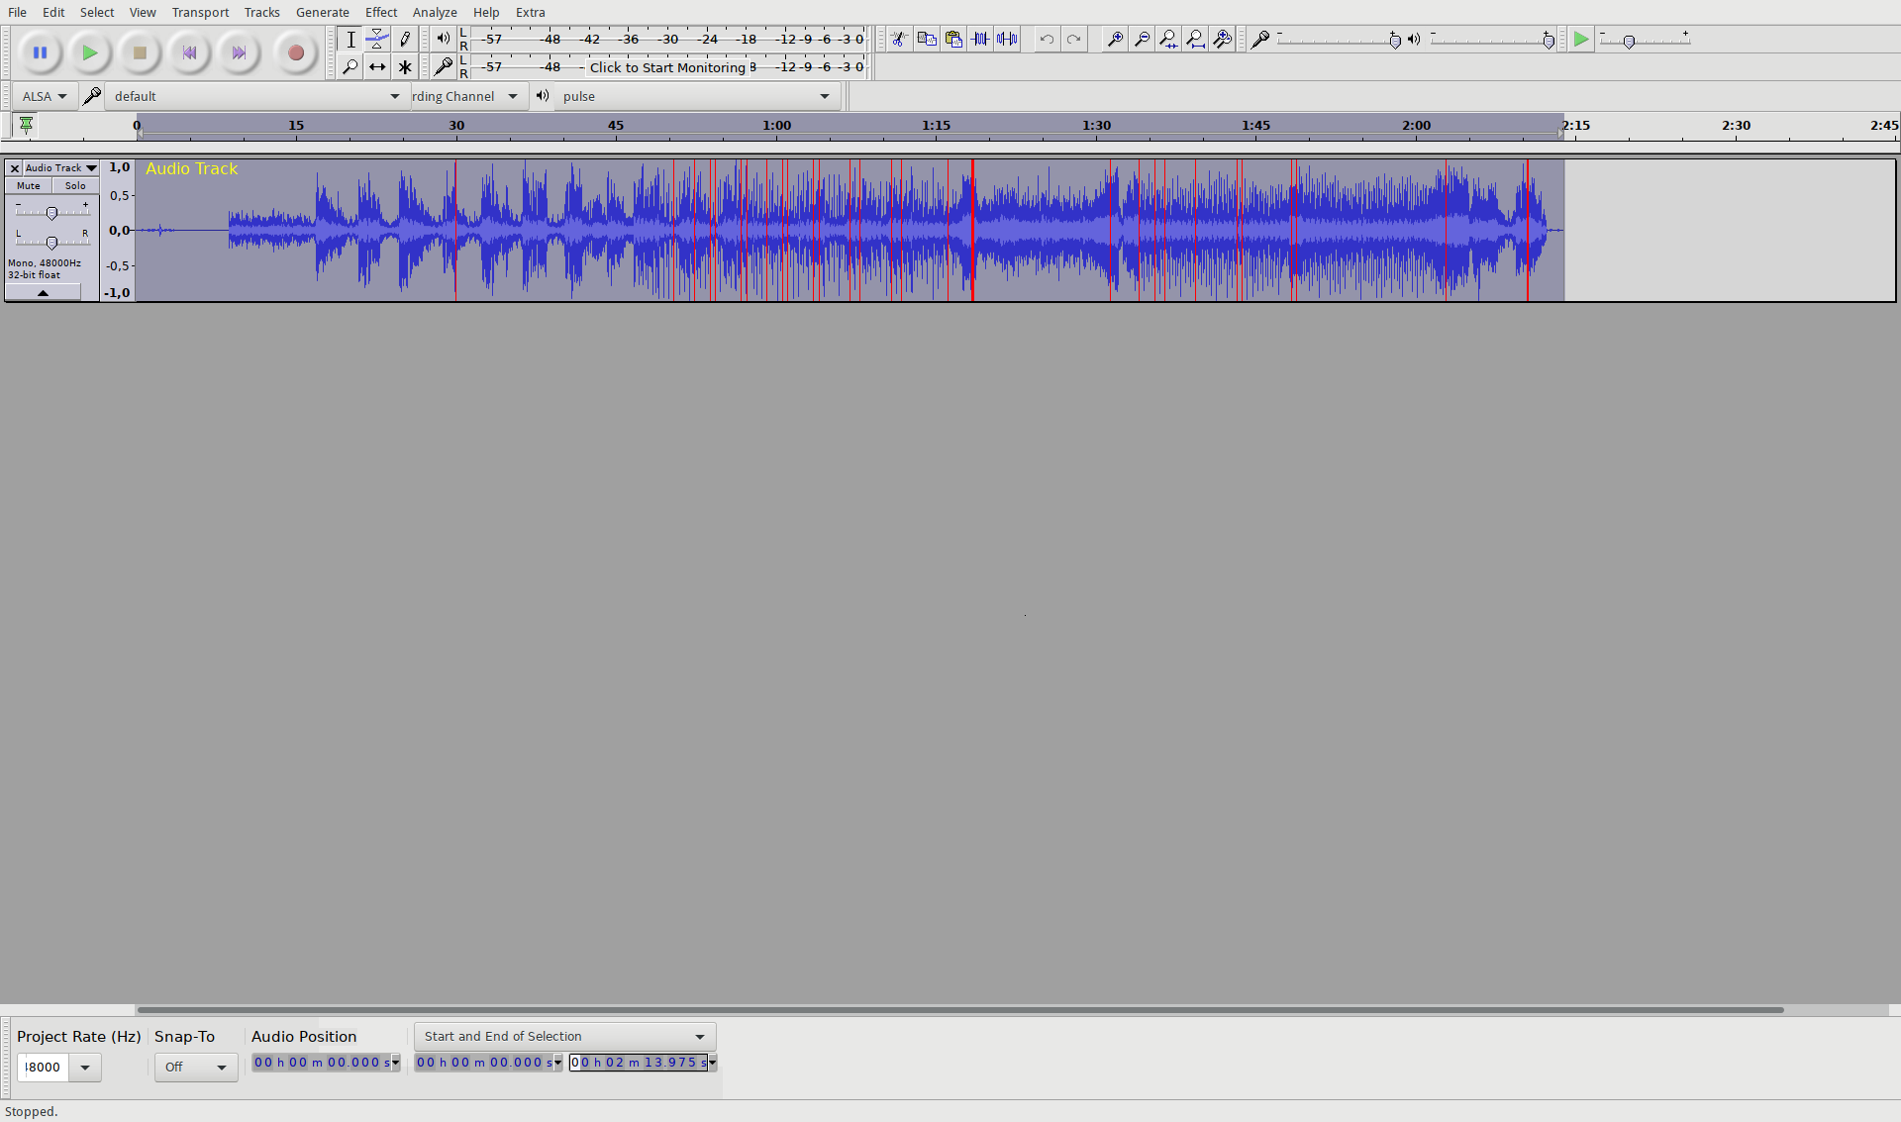Open the Audio Track name dropdown menu

60,168
